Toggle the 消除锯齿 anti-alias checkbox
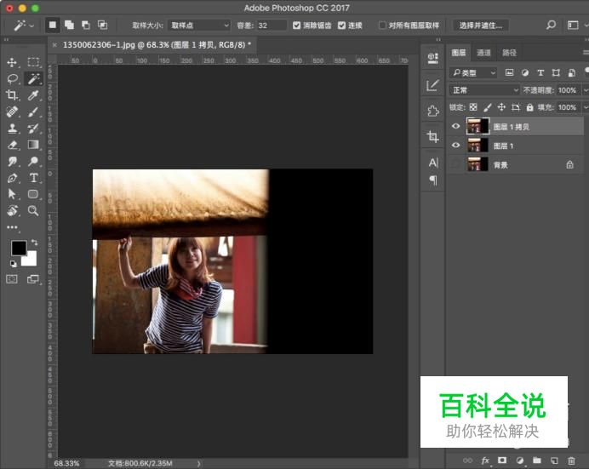The height and width of the screenshot is (469, 589). coord(296,26)
